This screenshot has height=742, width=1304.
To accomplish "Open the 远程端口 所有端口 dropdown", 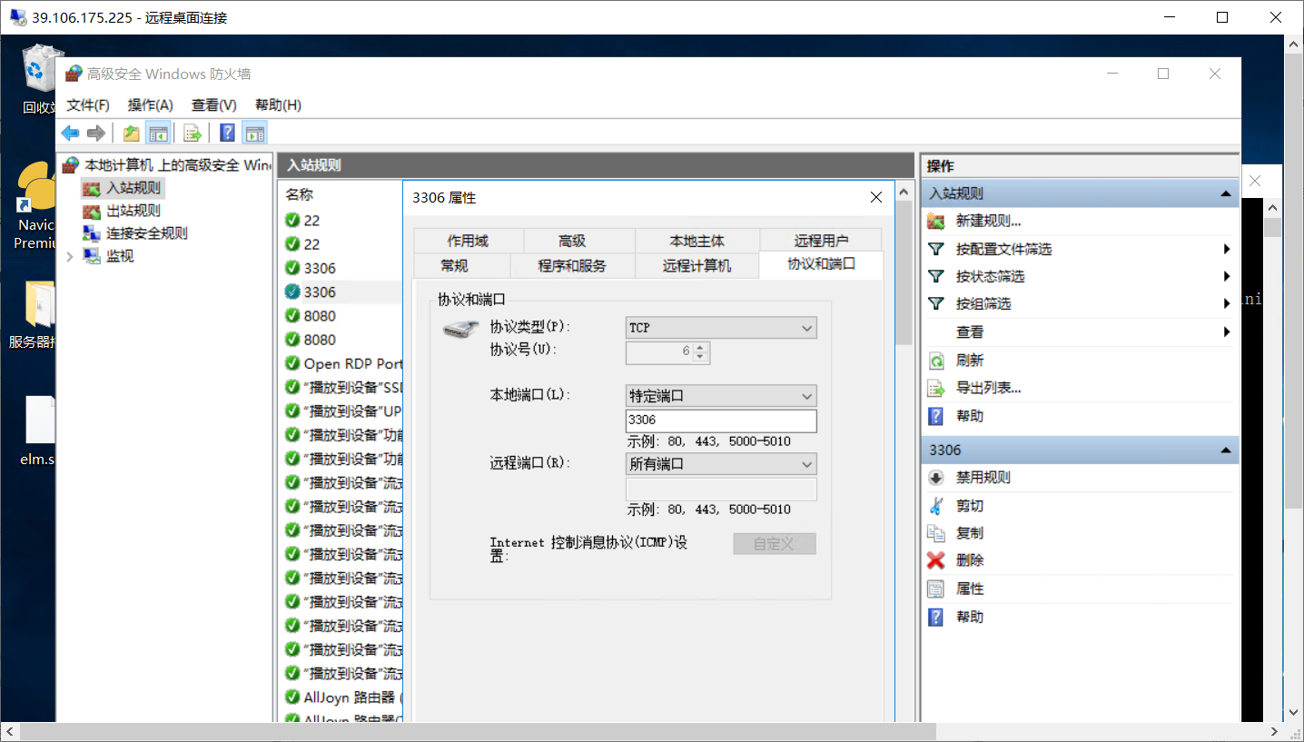I will point(721,464).
